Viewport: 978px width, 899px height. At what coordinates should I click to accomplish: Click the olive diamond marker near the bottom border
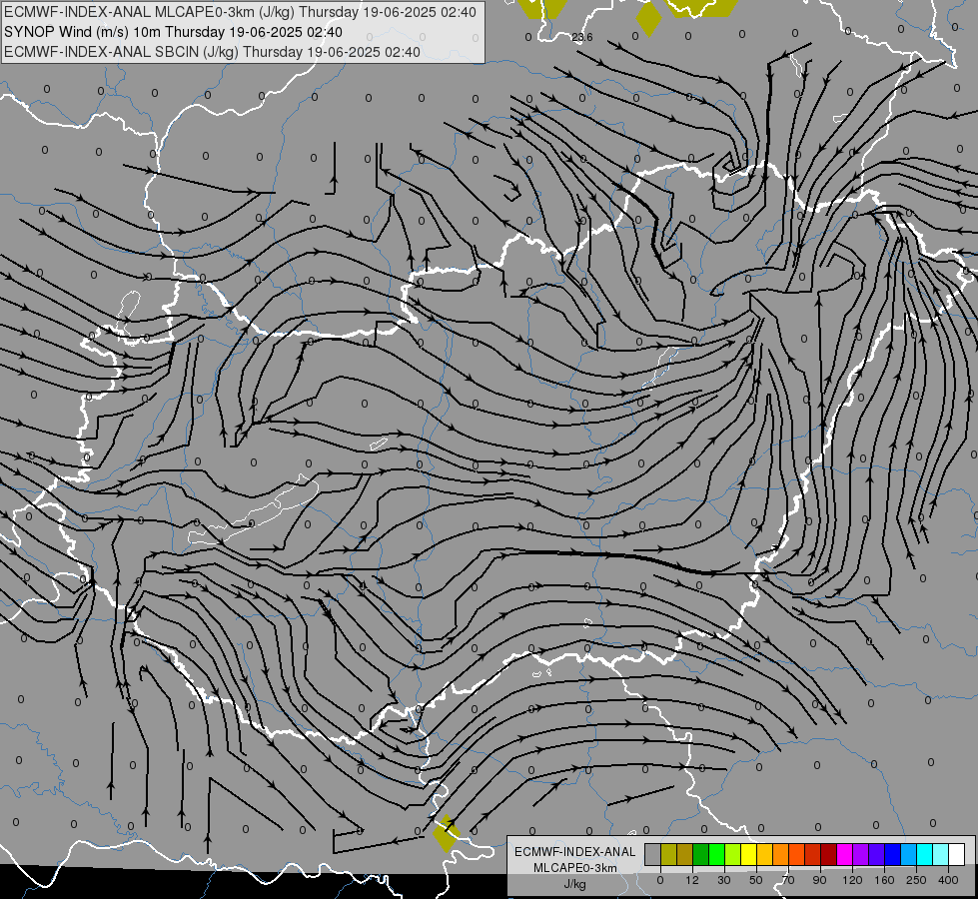click(446, 833)
